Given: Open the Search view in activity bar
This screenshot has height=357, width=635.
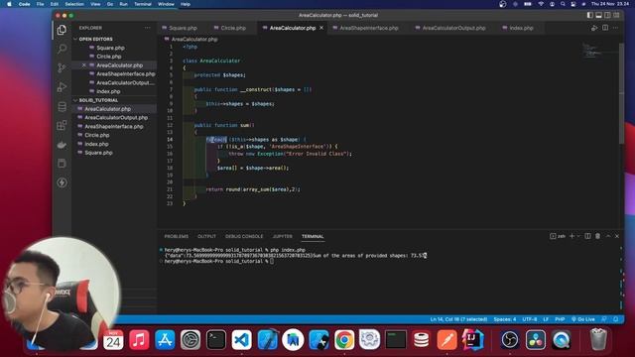Looking at the screenshot, I should (x=62, y=49).
